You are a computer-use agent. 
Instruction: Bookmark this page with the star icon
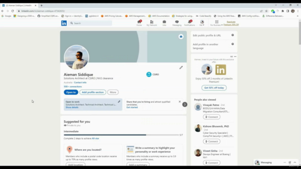[x=267, y=11]
